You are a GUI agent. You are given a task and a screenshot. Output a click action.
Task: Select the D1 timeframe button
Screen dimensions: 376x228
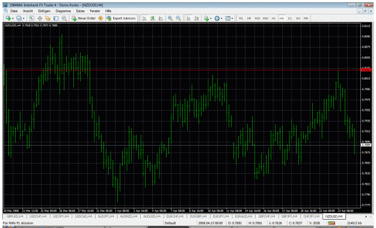(x=290, y=18)
